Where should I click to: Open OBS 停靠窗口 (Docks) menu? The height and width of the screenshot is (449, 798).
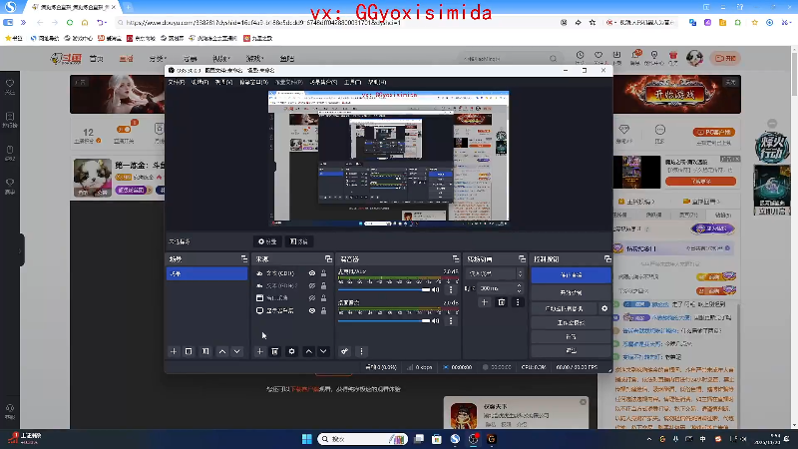click(x=254, y=82)
